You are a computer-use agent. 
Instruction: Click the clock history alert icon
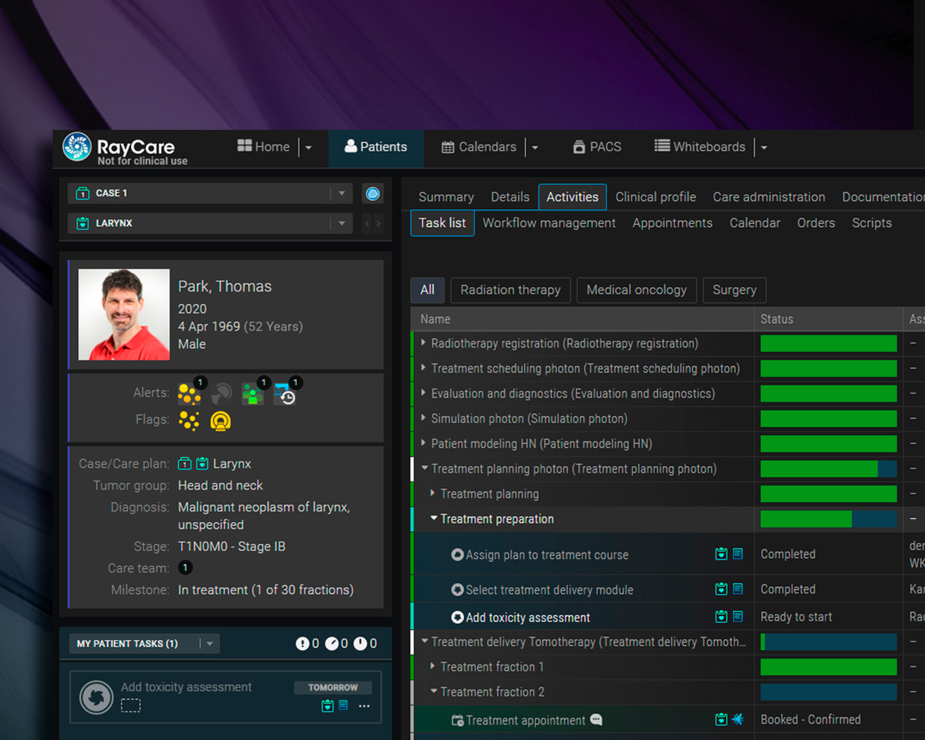pyautogui.click(x=286, y=394)
